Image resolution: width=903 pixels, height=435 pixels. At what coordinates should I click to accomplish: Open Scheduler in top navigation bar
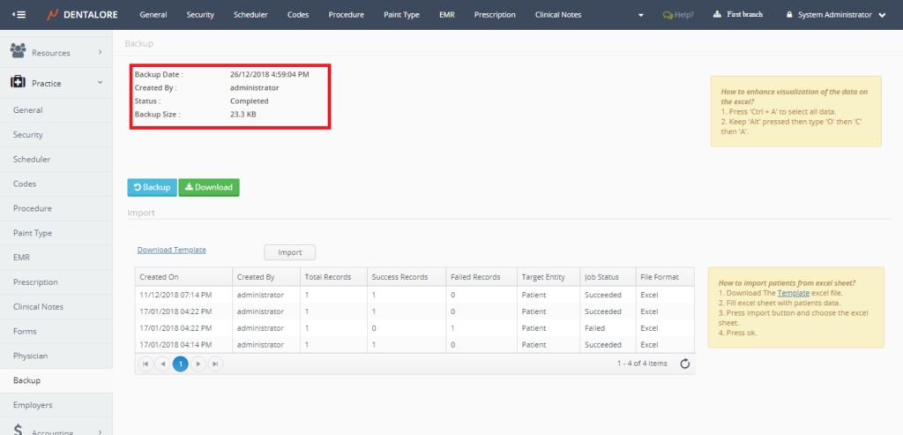coord(250,15)
